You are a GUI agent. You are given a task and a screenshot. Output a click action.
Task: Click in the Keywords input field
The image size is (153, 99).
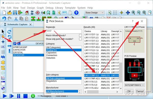(64, 31)
